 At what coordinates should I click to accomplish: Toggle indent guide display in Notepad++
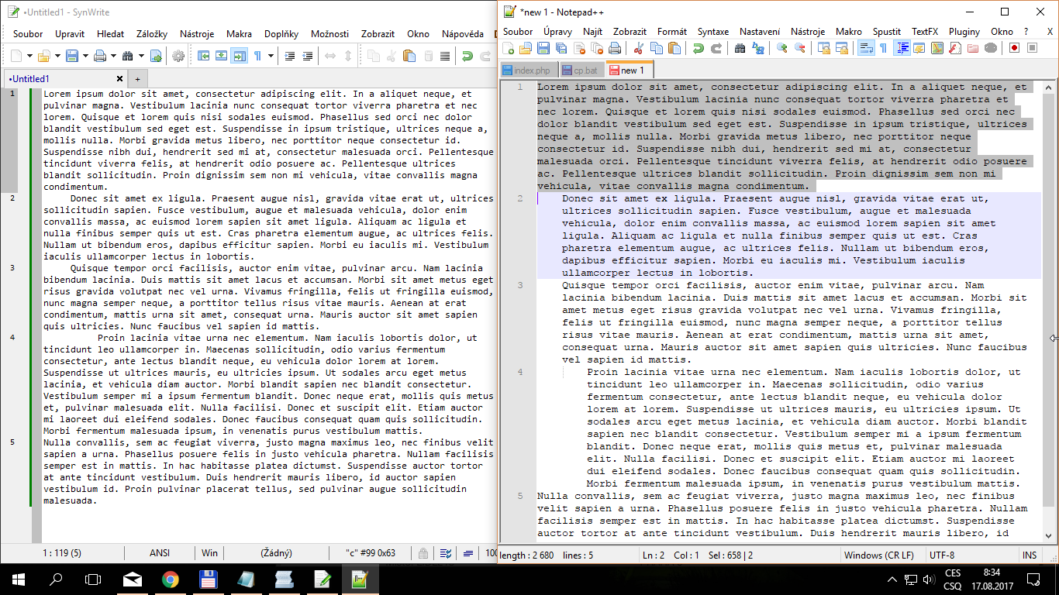click(x=902, y=48)
